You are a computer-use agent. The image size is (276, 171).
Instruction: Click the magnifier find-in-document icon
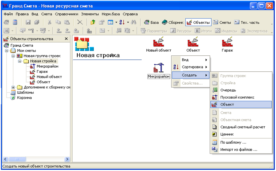(x=22, y=31)
